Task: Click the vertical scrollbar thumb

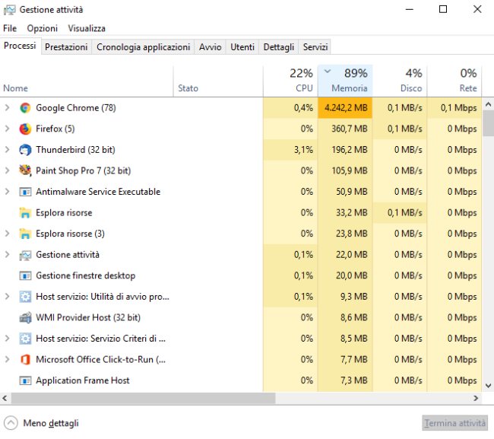Action: pos(488,123)
